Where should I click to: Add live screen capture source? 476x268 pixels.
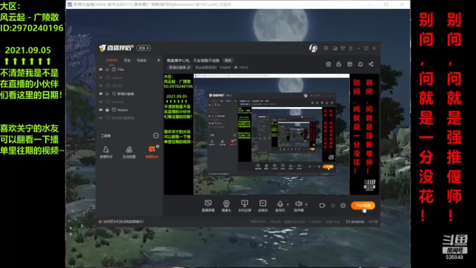208,205
